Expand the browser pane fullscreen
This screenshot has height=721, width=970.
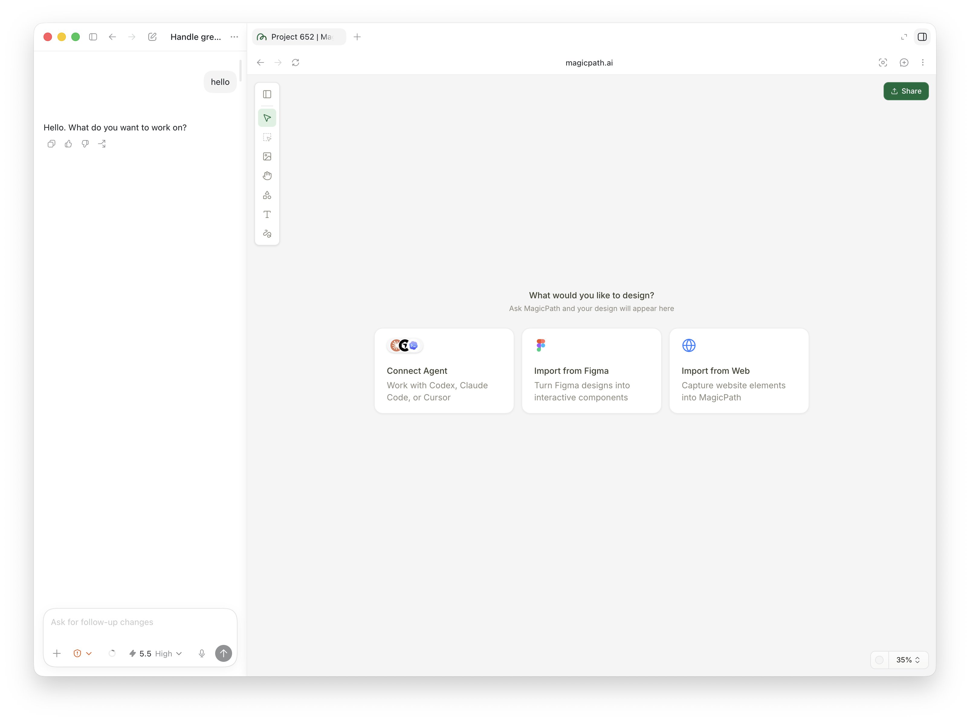[x=904, y=37]
